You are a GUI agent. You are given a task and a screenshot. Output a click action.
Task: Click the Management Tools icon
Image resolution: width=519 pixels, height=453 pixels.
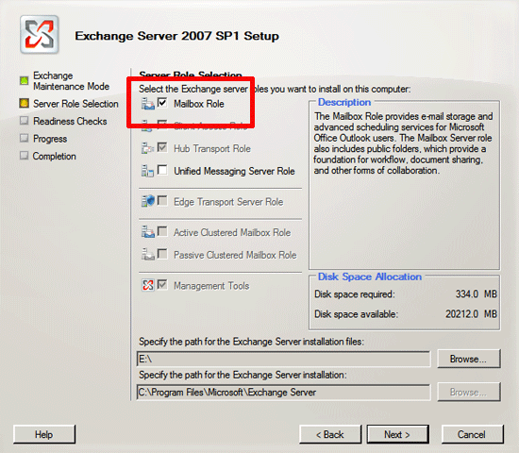(x=148, y=285)
